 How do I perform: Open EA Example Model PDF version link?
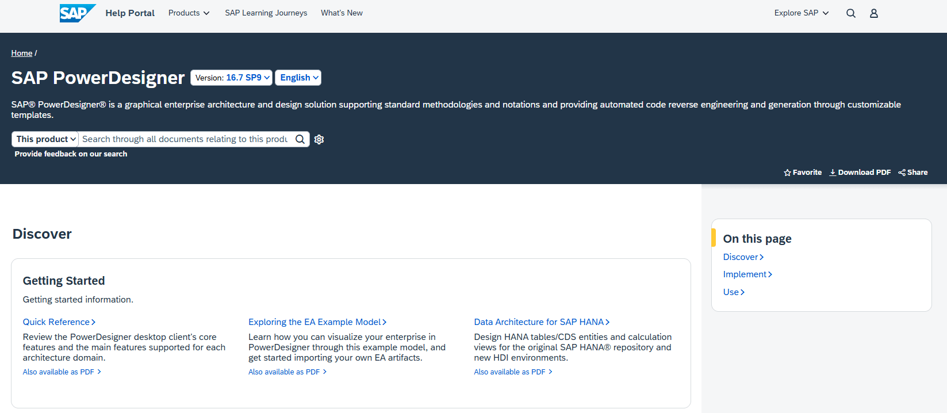click(x=287, y=372)
